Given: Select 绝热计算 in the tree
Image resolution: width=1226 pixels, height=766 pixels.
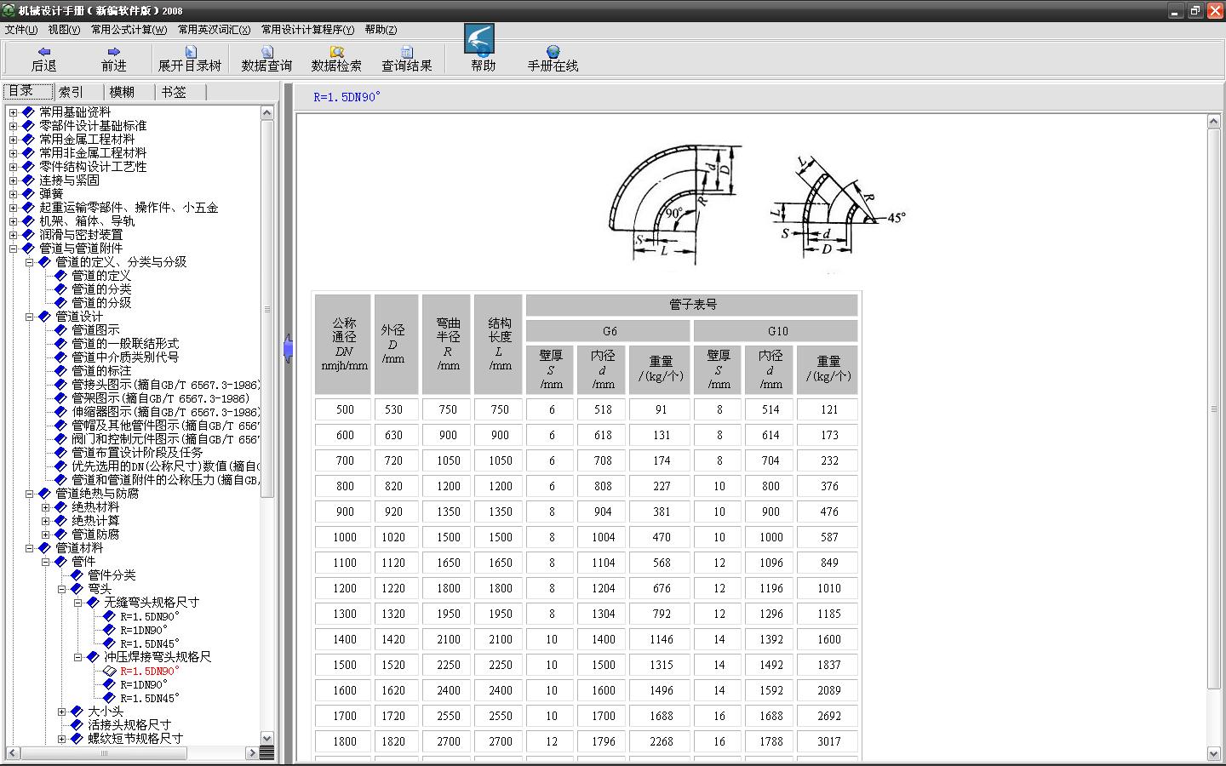Looking at the screenshot, I should (95, 521).
